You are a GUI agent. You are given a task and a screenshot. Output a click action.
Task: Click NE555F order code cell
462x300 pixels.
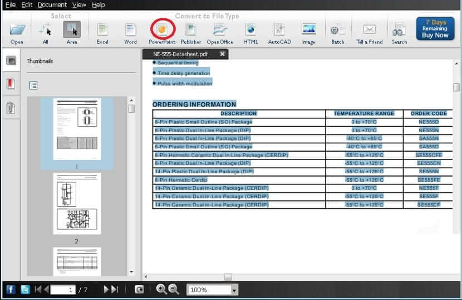point(429,188)
